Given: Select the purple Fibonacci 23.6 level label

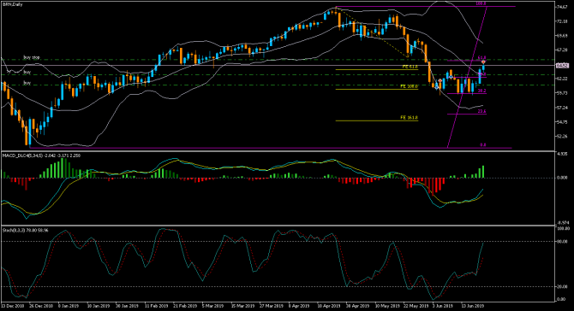Looking at the screenshot, I should [482, 111].
